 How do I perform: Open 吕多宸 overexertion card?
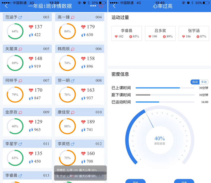(160, 33)
